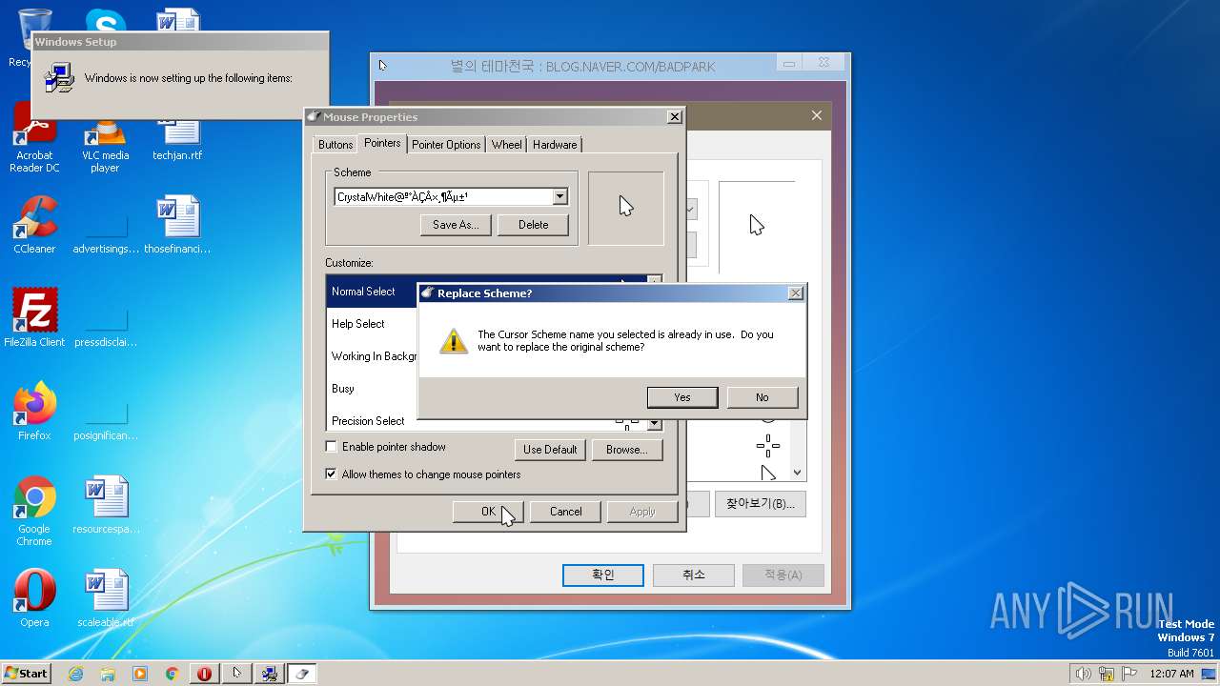1220x686 pixels.
Task: Confirm replacing the scheme with Yes
Action: (682, 397)
